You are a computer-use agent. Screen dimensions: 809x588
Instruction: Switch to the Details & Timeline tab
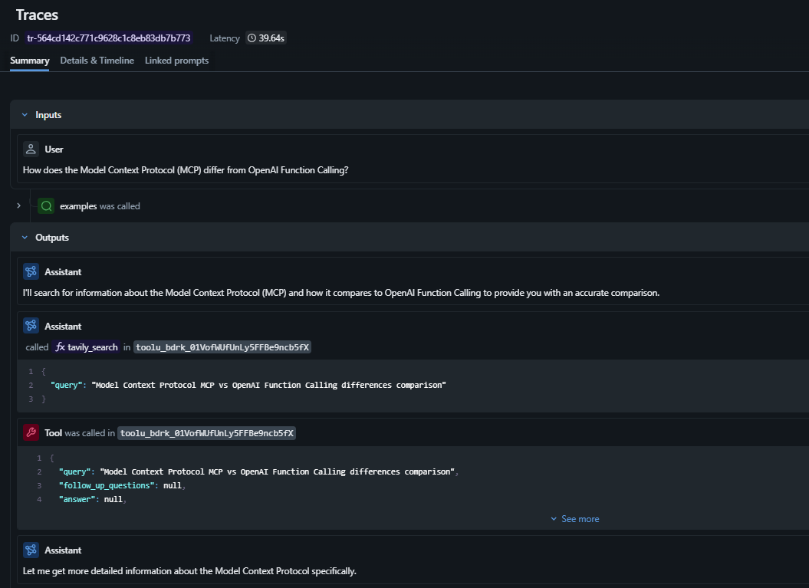tap(97, 61)
